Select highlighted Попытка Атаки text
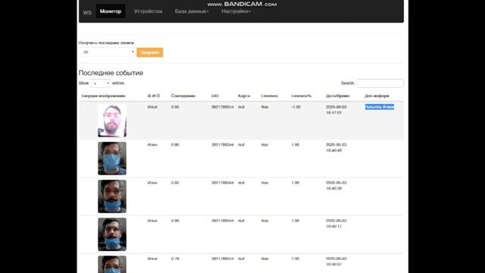The image size is (485, 273). [379, 107]
